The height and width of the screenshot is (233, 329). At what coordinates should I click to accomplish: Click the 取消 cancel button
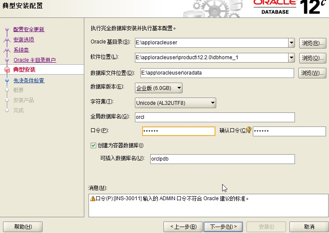coord(309,227)
